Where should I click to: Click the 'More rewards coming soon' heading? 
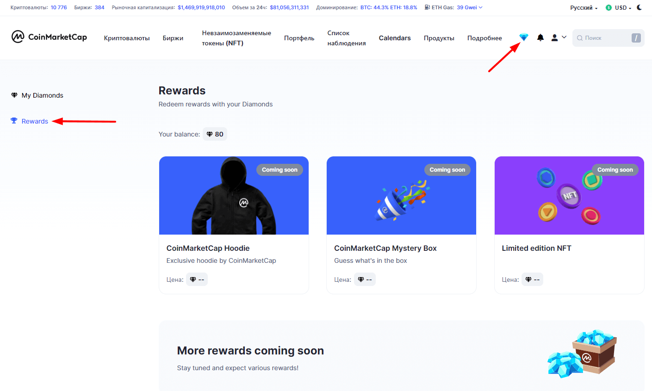(x=250, y=351)
